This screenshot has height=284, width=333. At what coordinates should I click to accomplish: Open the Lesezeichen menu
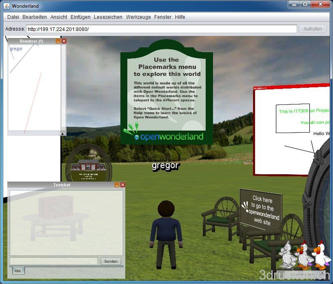pos(108,17)
